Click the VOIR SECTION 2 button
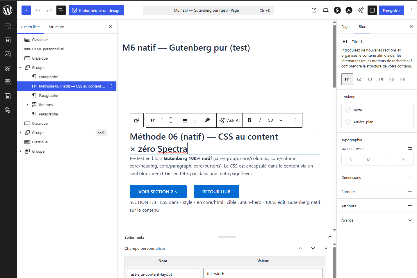Screen dimensions: 417x278 pos(158,192)
